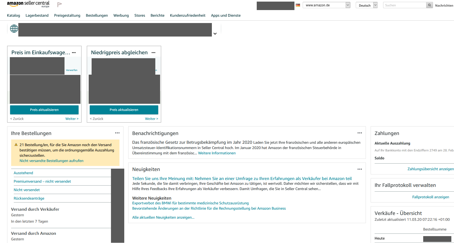Click the German flag icon
The height and width of the screenshot is (243, 454).
[298, 5]
